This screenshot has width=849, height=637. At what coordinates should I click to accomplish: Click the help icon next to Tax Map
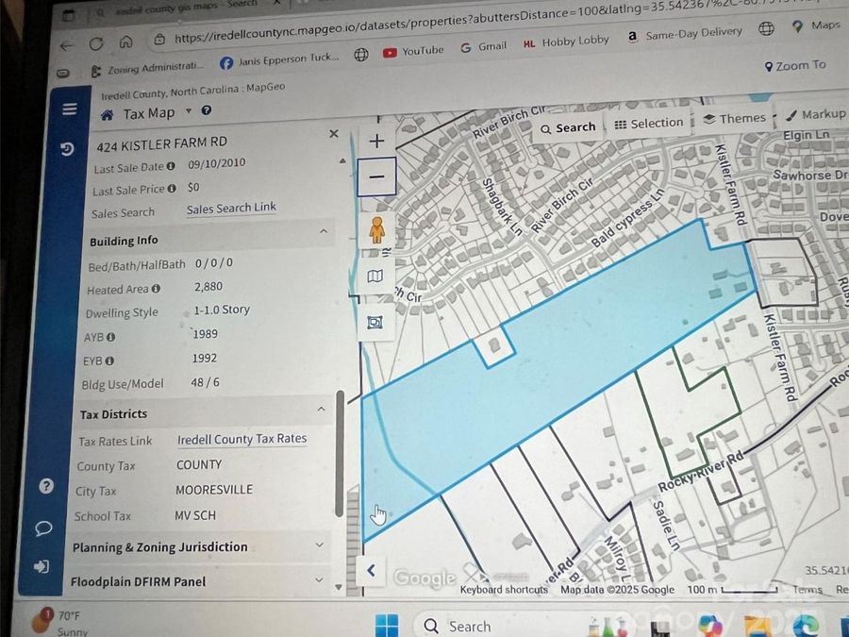click(x=207, y=110)
